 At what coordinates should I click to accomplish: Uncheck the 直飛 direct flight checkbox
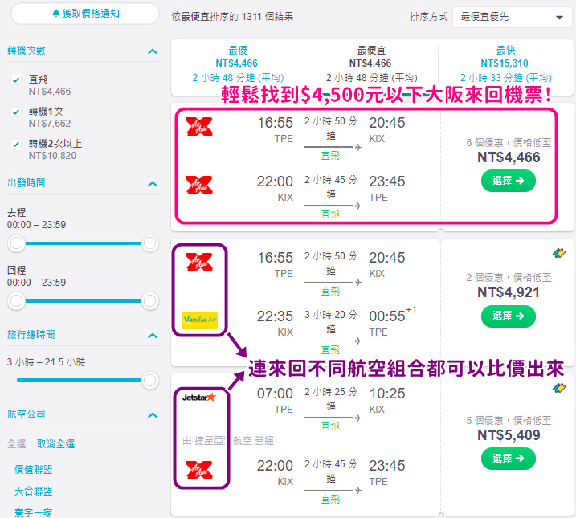click(x=16, y=80)
